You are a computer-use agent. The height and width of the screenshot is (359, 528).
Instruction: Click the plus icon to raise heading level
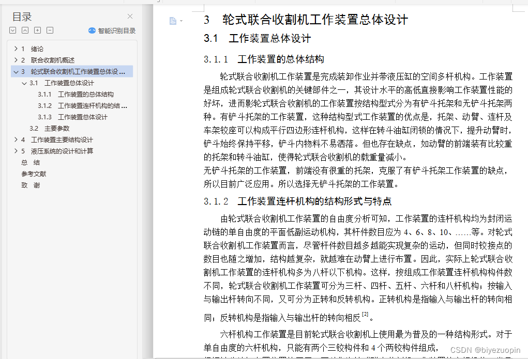tap(37, 30)
